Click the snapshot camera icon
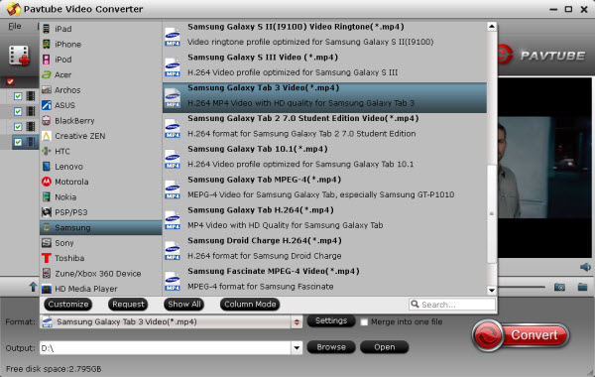Screen dimensions: 595x377 coord(559,287)
